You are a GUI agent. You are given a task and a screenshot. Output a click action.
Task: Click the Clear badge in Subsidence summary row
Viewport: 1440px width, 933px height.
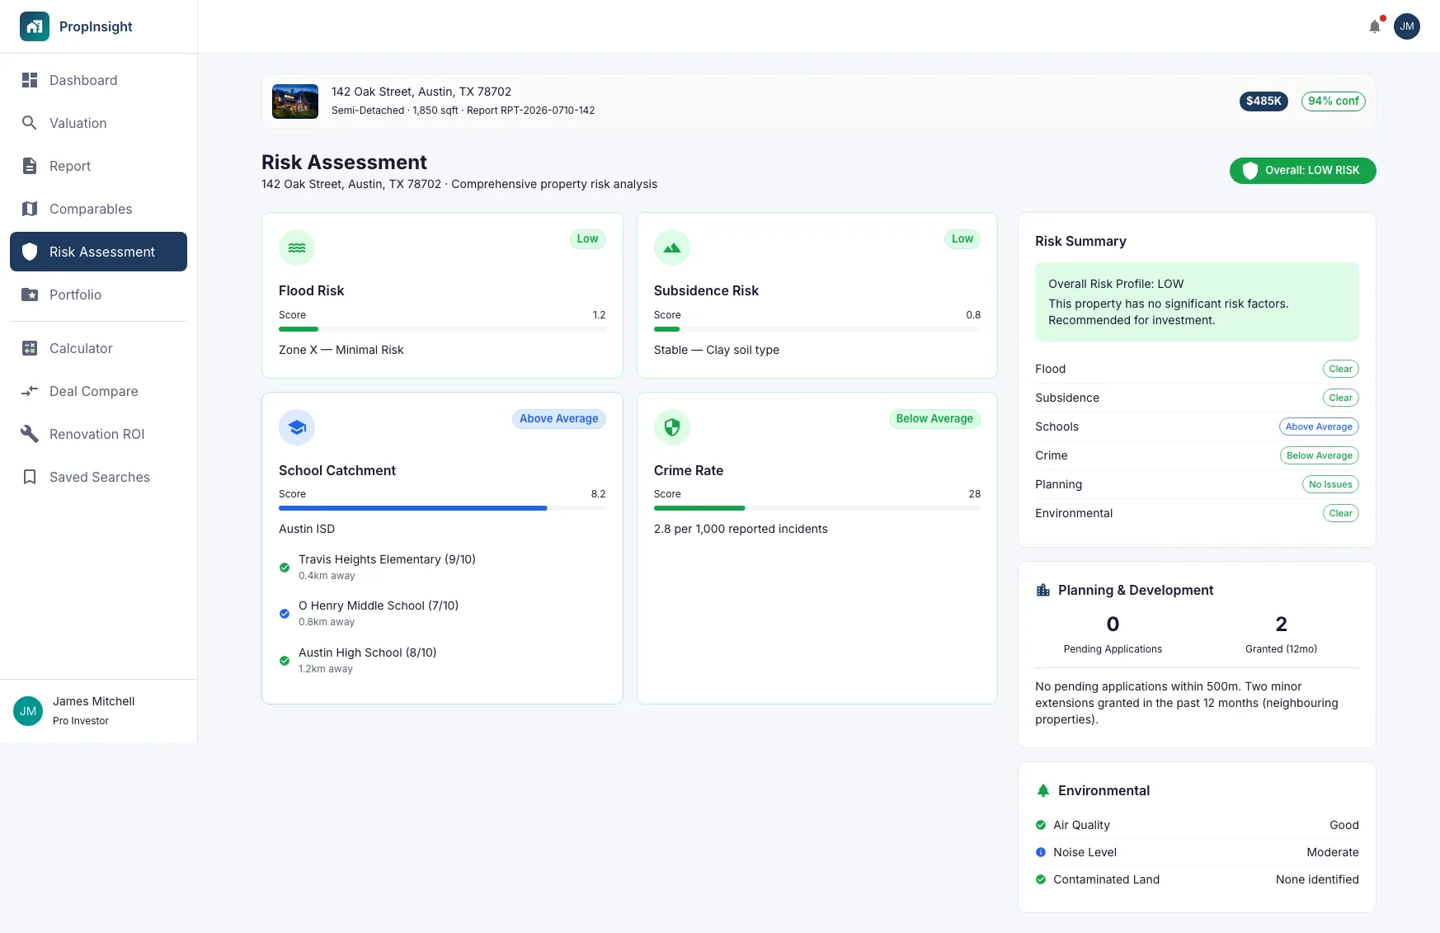tap(1340, 398)
